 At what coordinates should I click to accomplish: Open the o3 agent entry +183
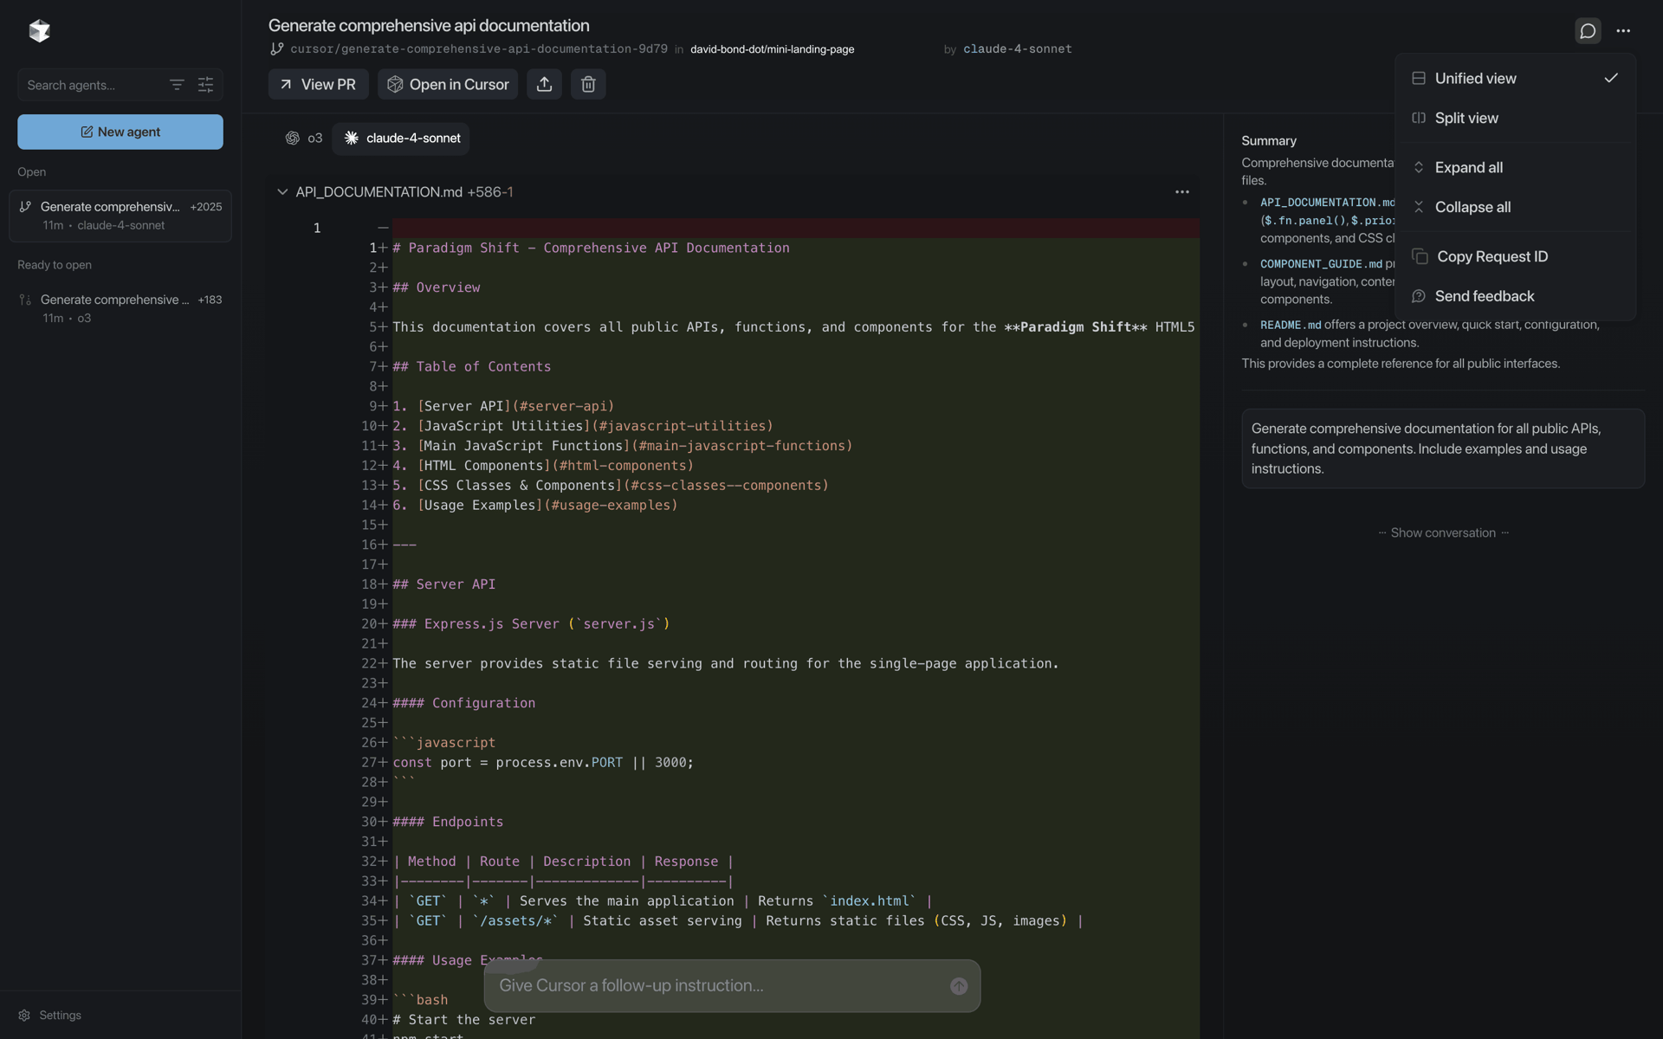[120, 308]
